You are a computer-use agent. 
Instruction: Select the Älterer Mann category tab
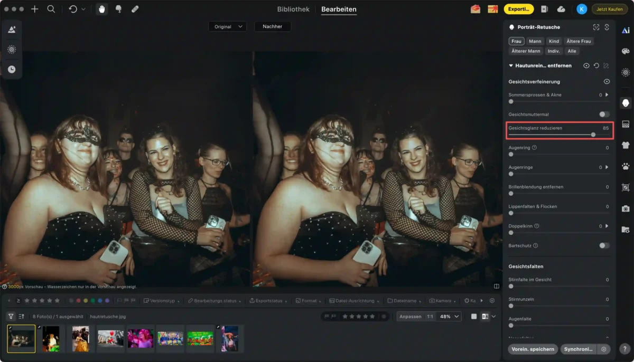526,51
